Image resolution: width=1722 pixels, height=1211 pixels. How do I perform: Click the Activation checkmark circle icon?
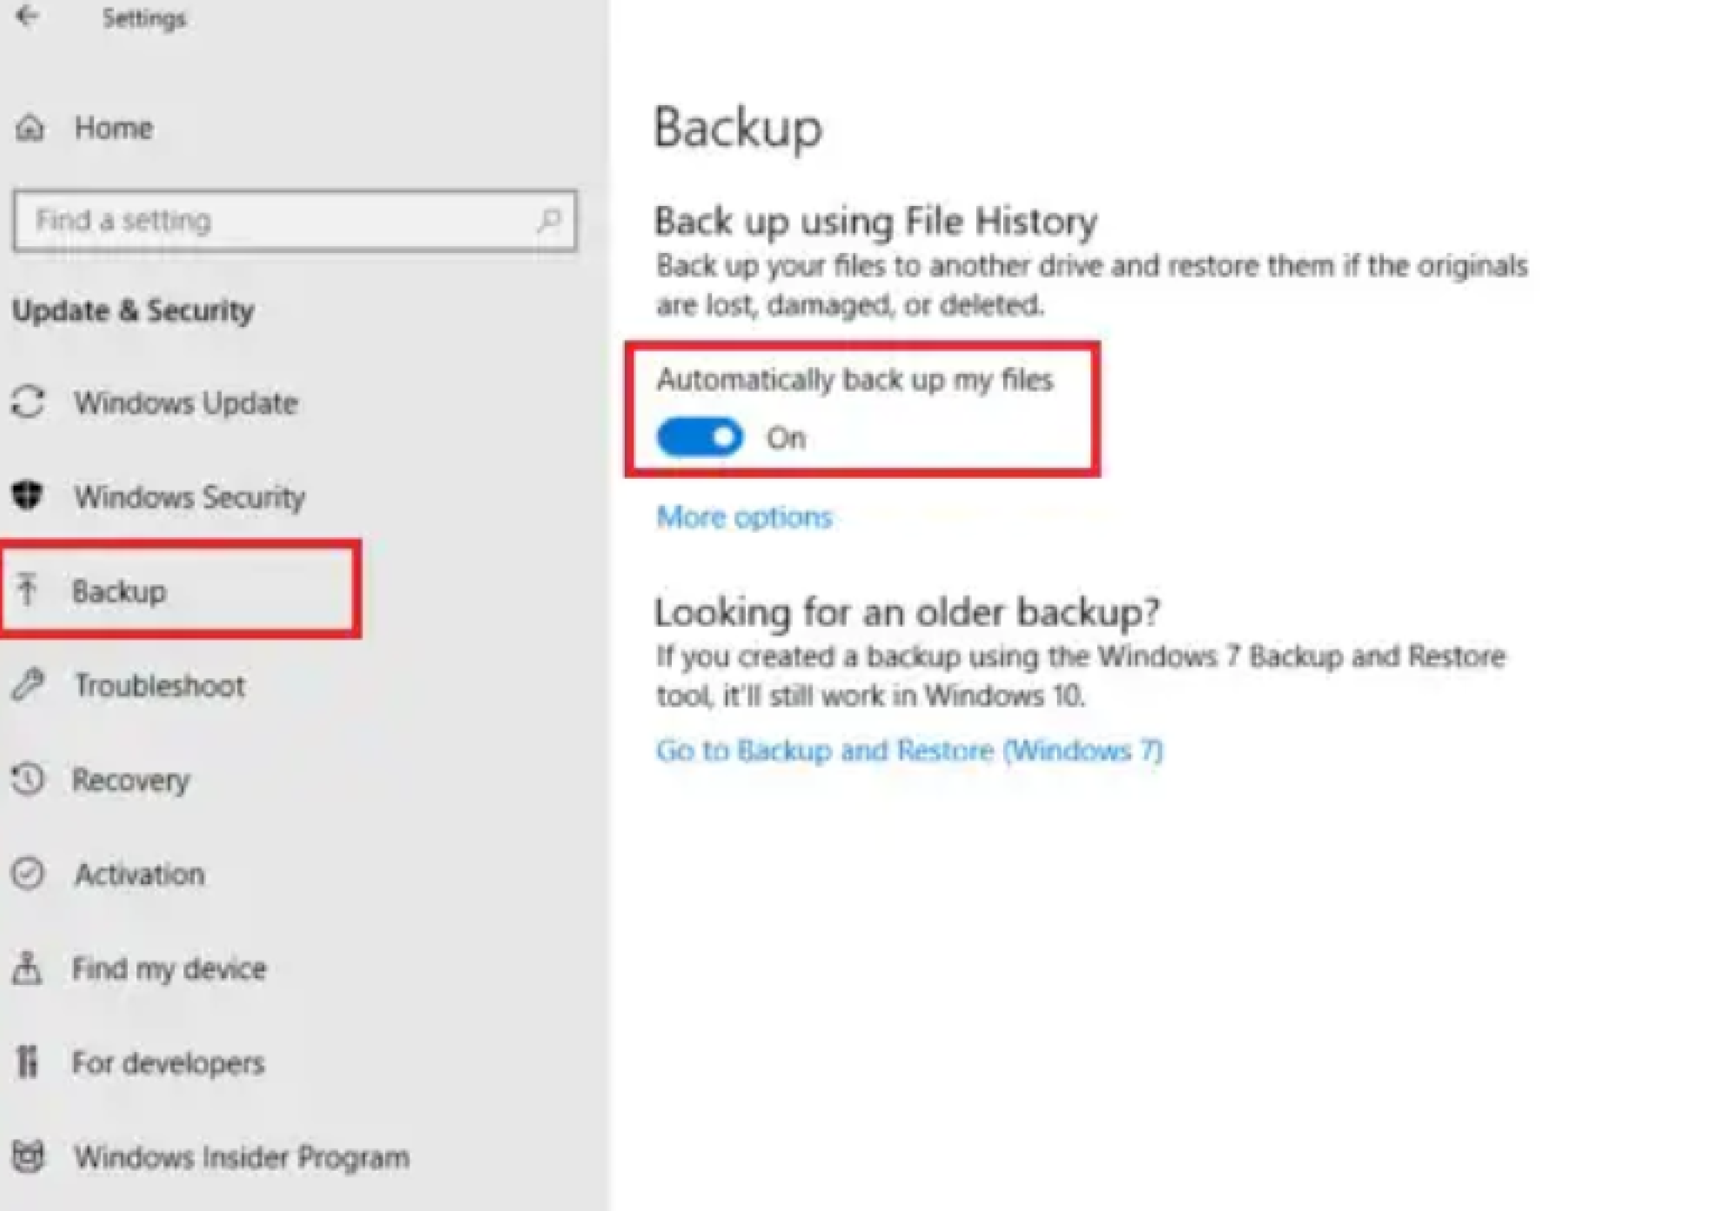[x=28, y=873]
